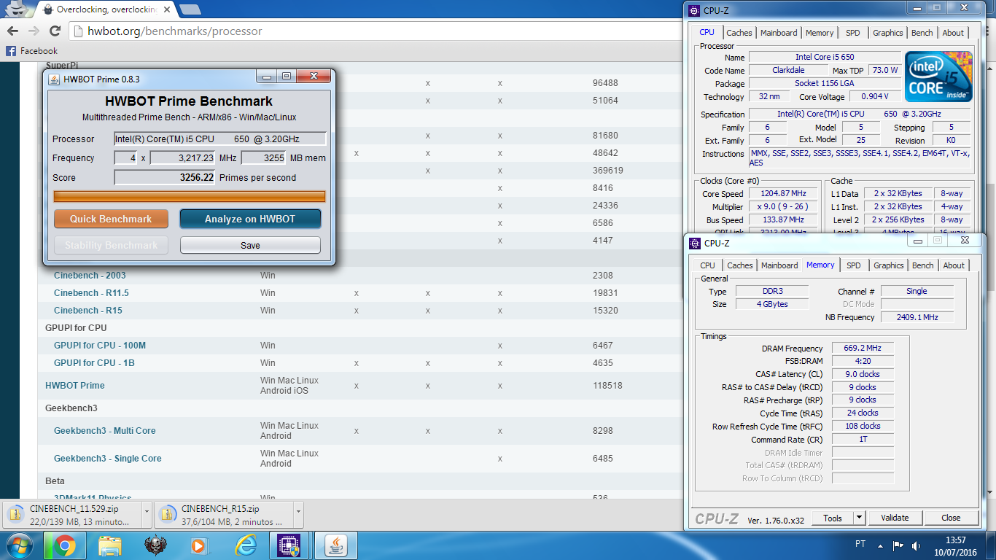Select SPD tab in lower CPU-Z window
Viewport: 996px width, 560px height.
coord(854,265)
